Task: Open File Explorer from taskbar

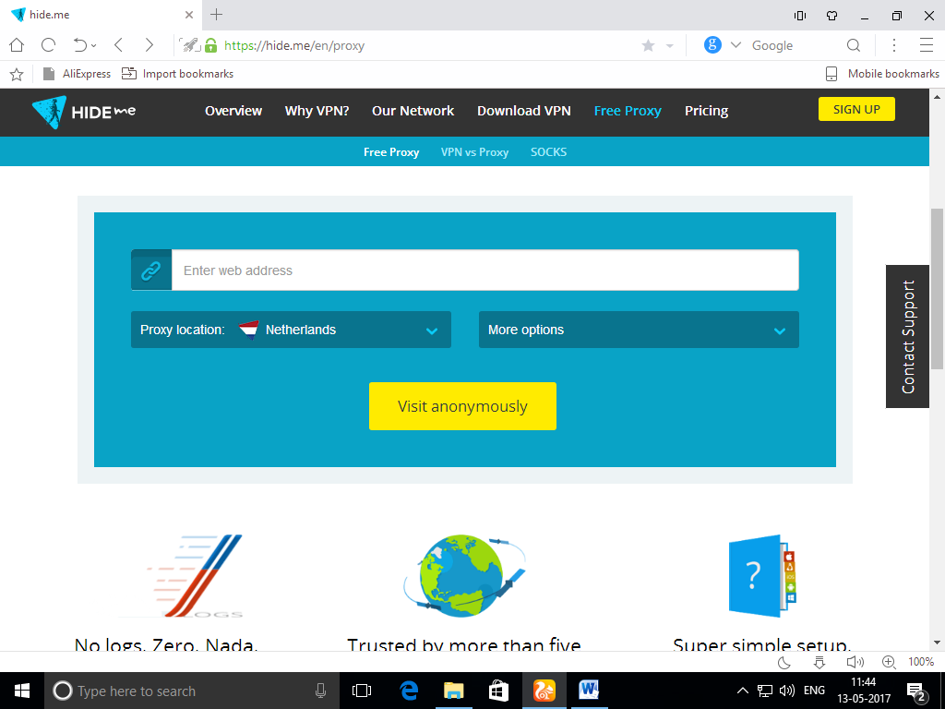Action: [454, 691]
